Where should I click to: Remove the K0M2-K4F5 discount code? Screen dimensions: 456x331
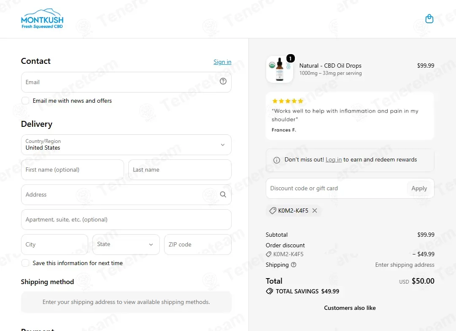point(315,211)
